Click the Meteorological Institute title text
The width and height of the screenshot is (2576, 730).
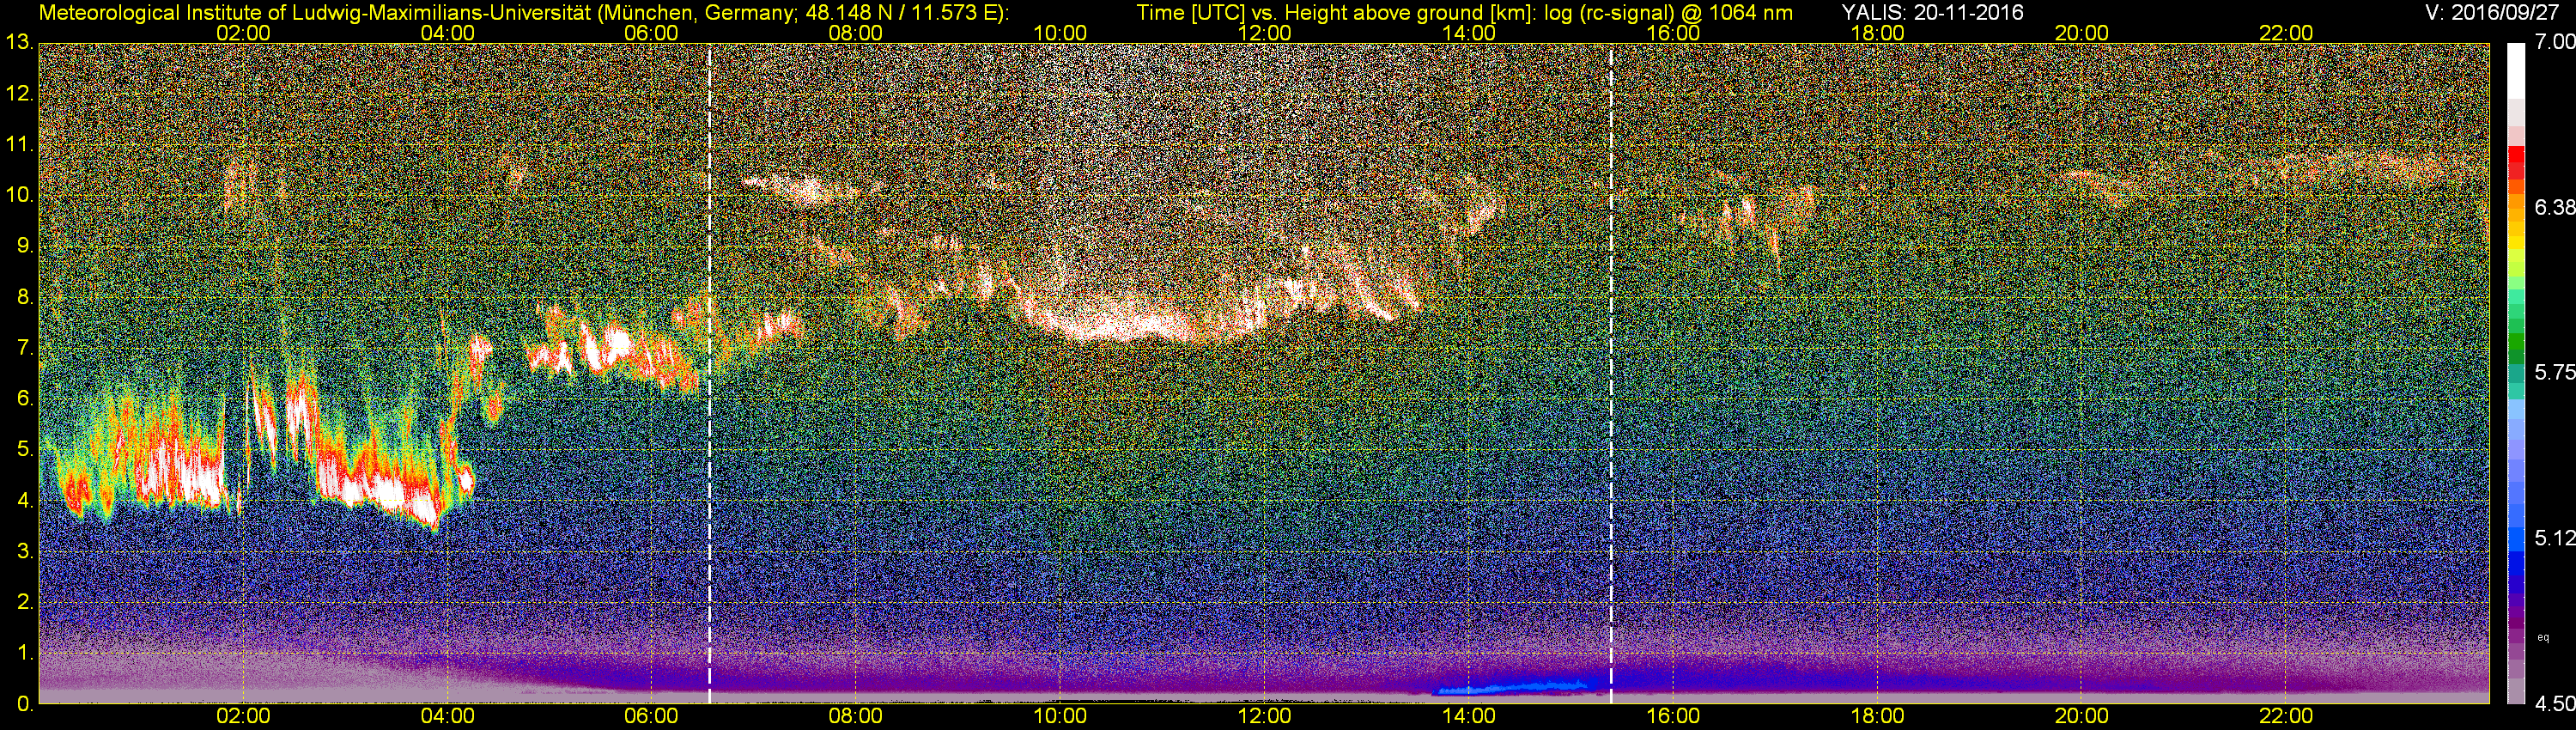point(524,13)
